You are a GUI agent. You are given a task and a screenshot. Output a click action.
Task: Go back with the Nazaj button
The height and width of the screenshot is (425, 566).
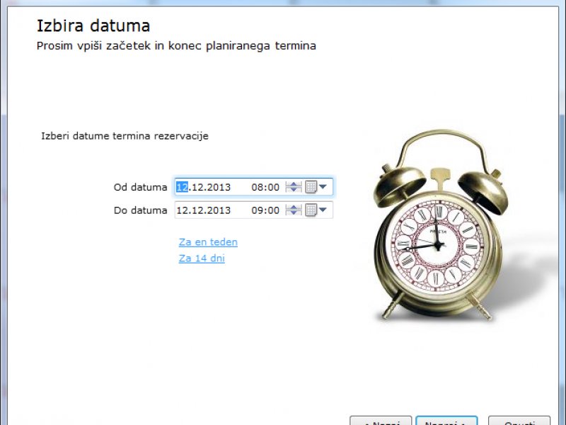[x=381, y=421]
